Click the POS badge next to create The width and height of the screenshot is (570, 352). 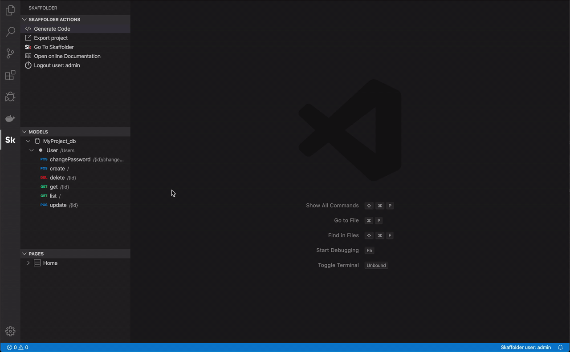(44, 169)
